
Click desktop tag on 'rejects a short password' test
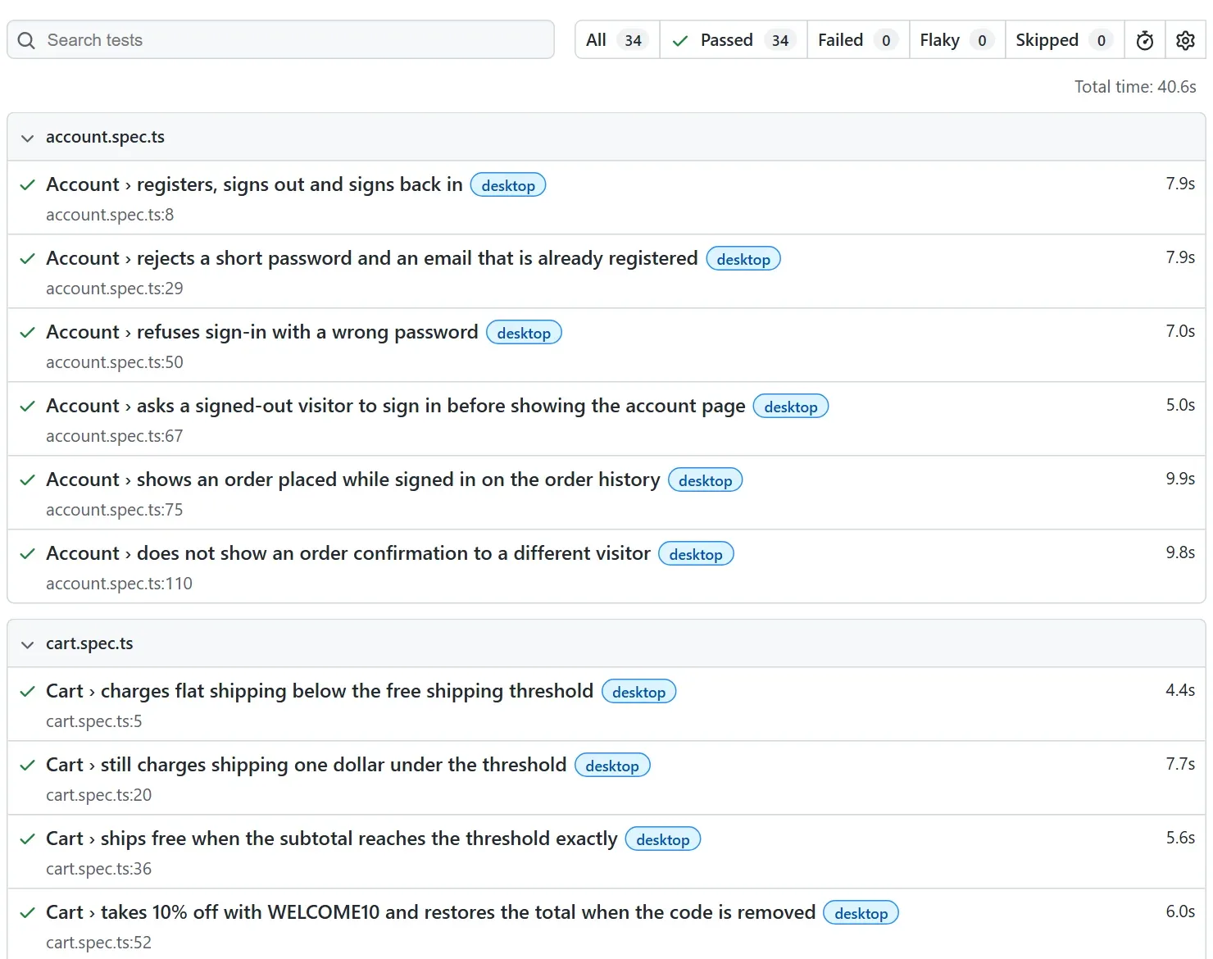tap(743, 259)
